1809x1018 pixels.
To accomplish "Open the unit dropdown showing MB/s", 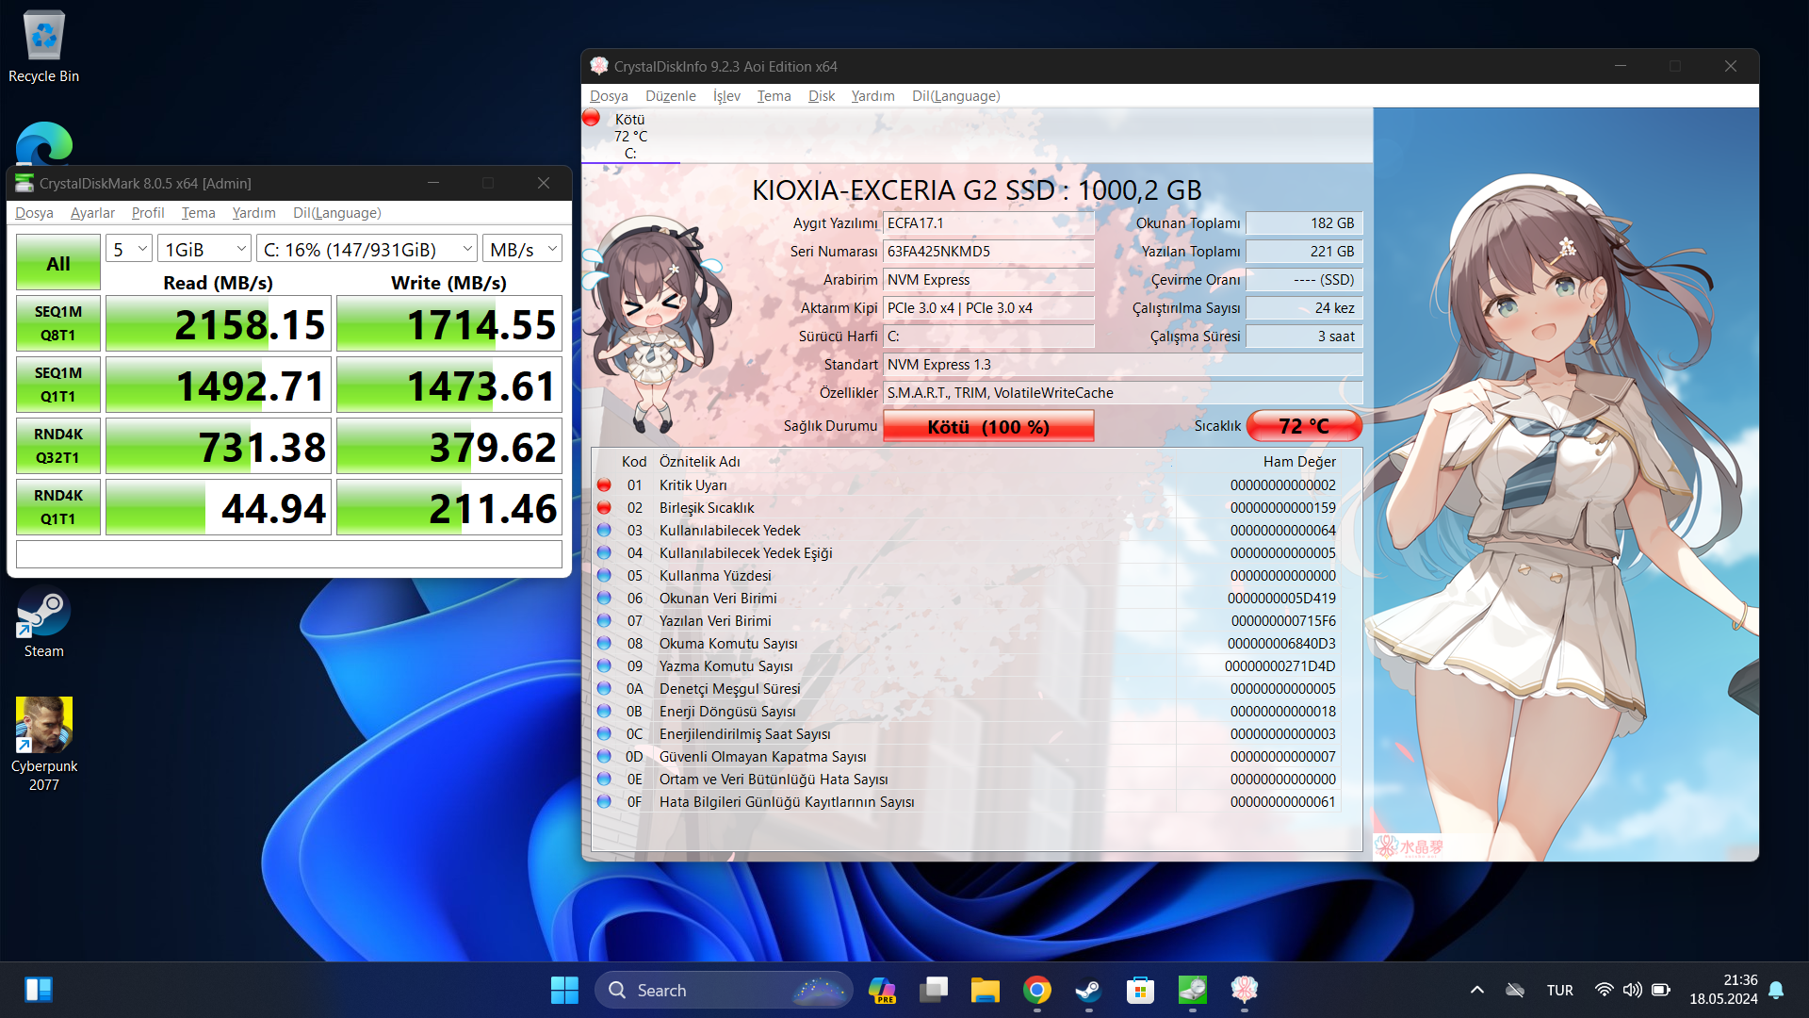I will 522,249.
